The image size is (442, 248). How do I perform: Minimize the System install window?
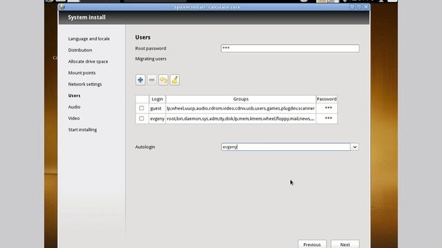[x=352, y=7]
